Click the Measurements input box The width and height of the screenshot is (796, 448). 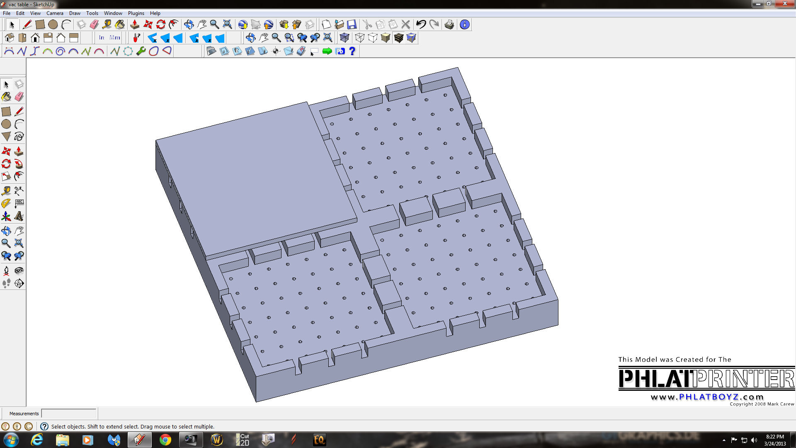(x=69, y=414)
